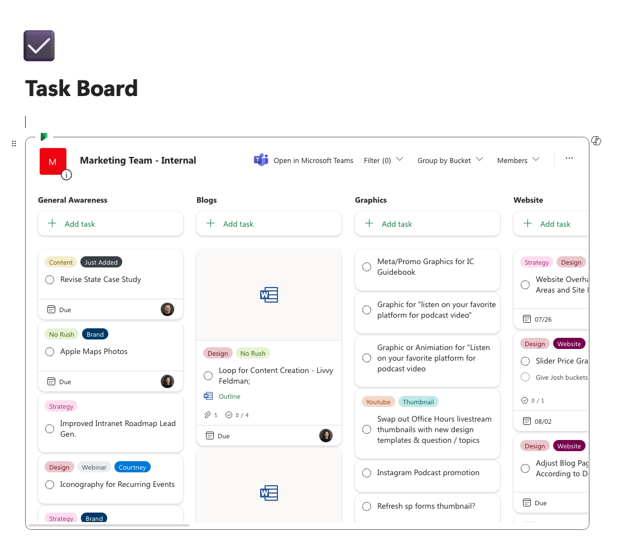Check off Give Josh buckets checklist item

pyautogui.click(x=525, y=377)
